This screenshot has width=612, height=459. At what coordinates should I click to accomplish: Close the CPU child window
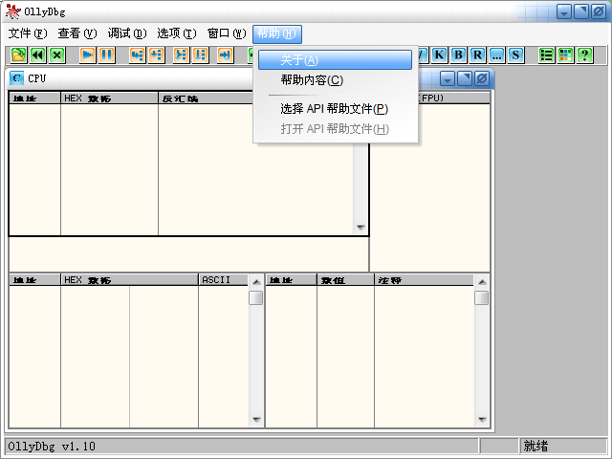[482, 78]
